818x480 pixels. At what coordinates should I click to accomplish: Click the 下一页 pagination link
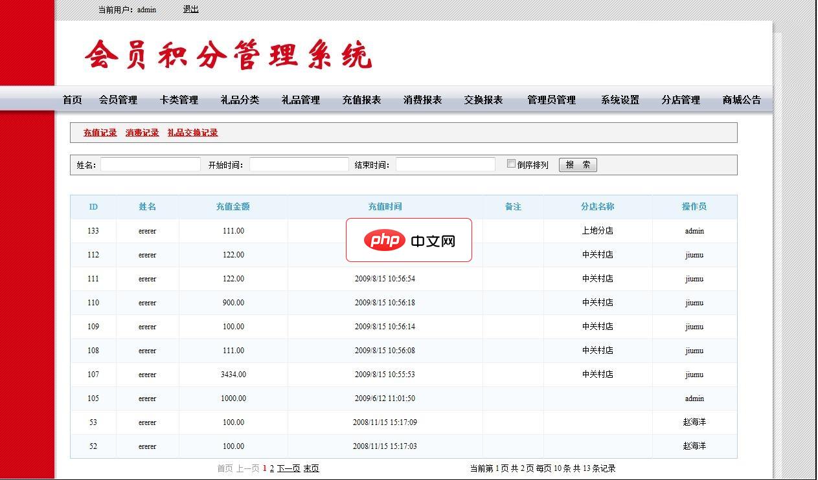287,468
